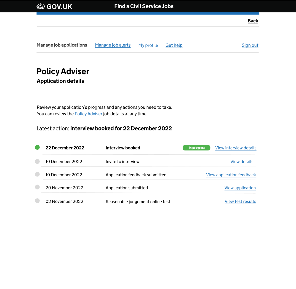
Task: View details of interview invite
Action: point(242,162)
